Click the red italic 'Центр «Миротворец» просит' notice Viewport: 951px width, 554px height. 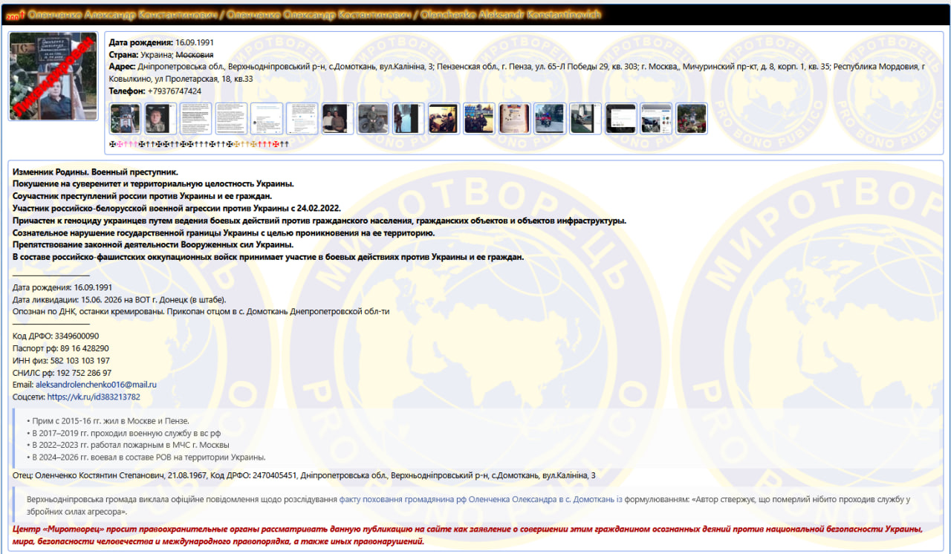coord(468,535)
